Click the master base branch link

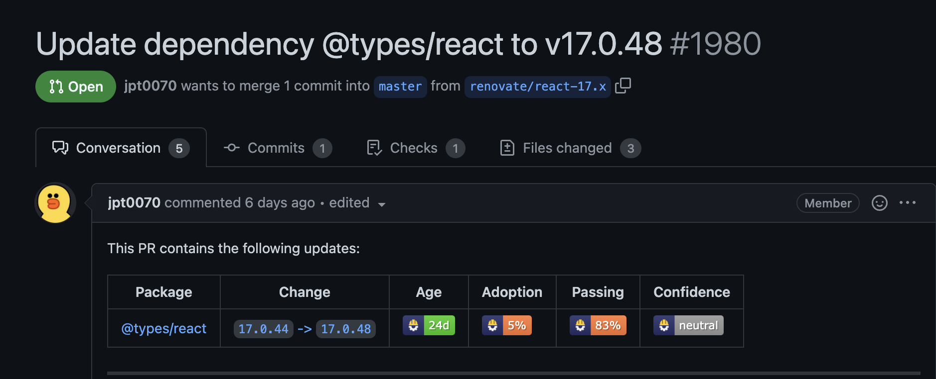point(400,87)
